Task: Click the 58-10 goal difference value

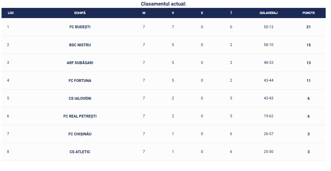Action: (x=268, y=45)
